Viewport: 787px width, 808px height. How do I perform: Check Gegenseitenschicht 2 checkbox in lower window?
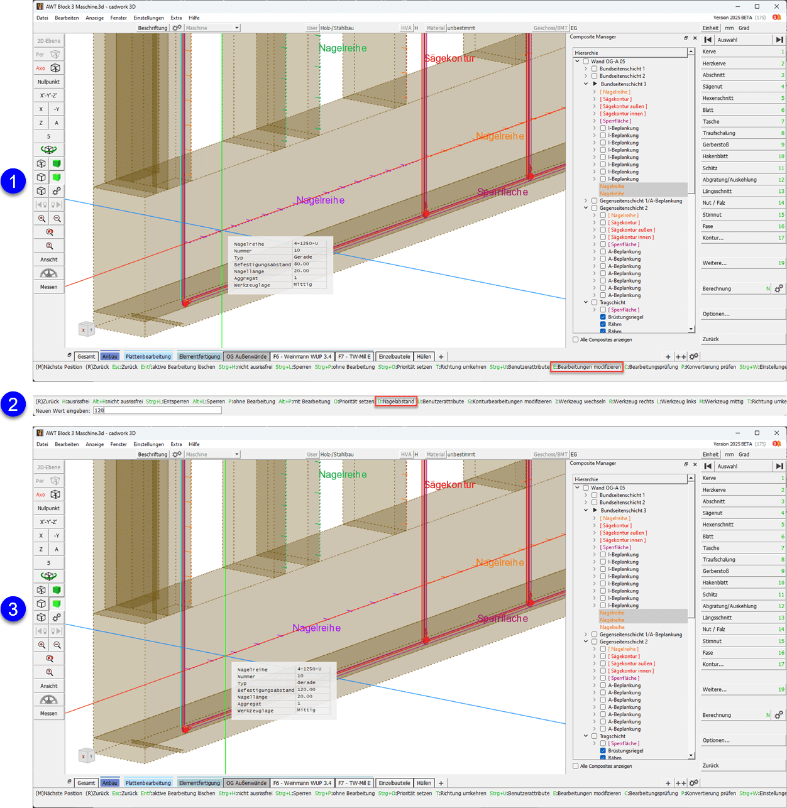(x=594, y=641)
